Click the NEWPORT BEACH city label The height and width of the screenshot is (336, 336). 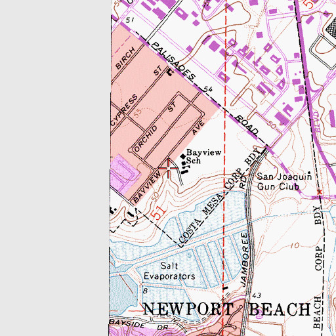point(226,309)
